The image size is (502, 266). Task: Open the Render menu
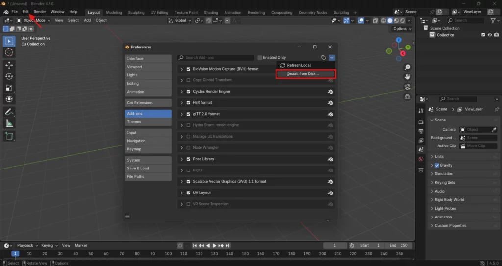(40, 12)
